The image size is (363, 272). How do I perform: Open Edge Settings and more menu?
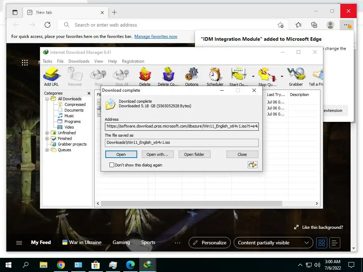pos(347,25)
